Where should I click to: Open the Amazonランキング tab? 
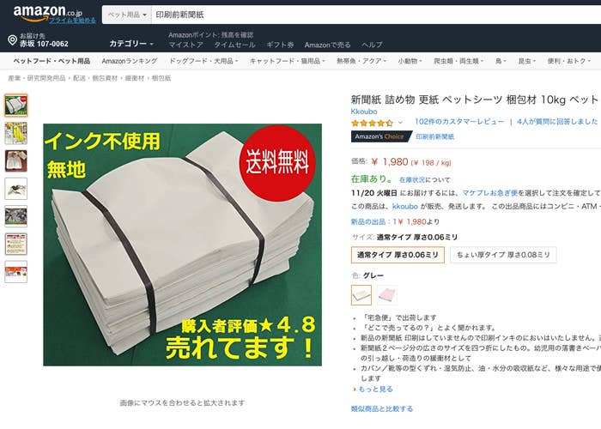coord(130,61)
